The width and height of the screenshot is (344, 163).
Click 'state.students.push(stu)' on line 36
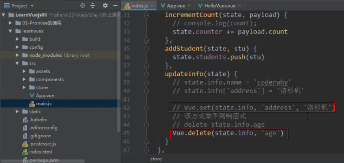[218, 57]
